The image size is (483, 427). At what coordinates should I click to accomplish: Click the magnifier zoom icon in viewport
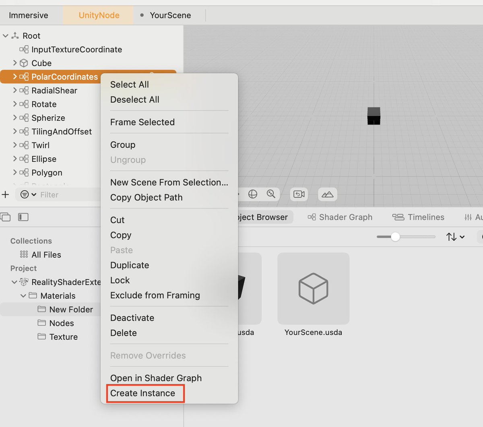[x=271, y=194]
